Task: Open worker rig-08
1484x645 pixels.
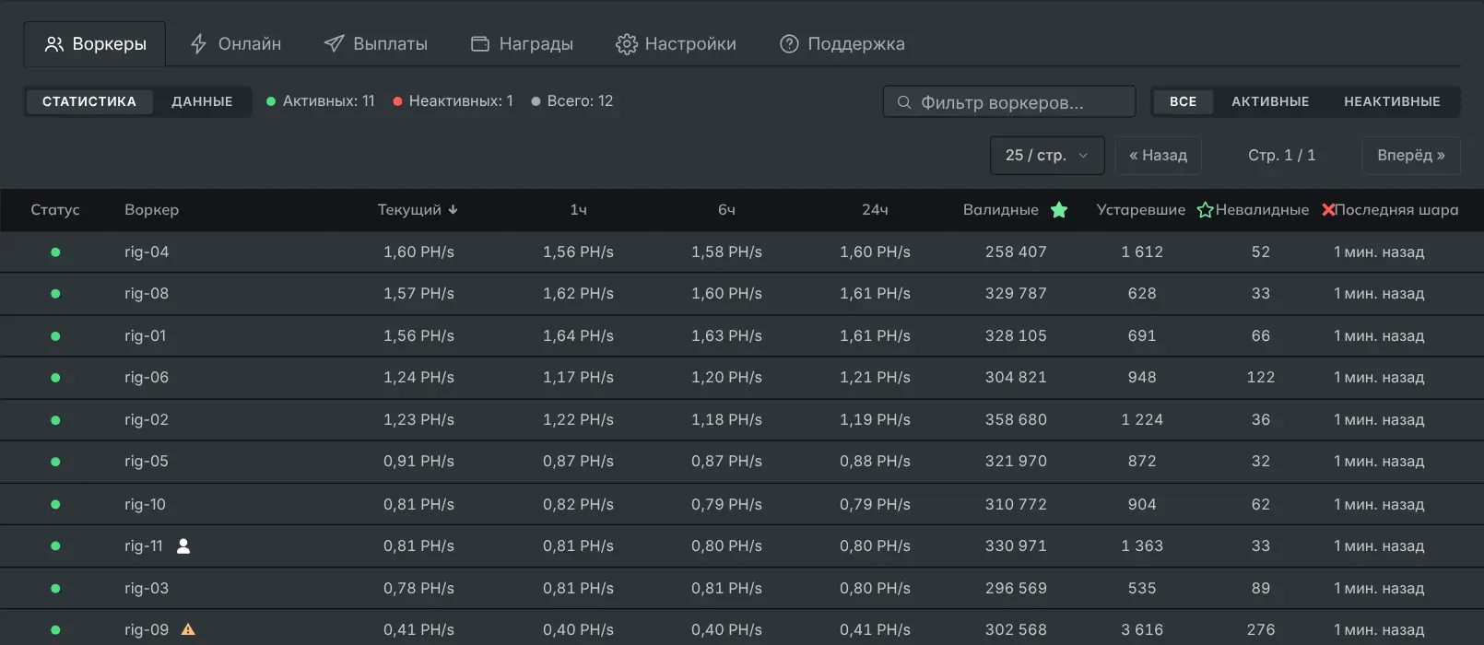Action: (x=147, y=294)
